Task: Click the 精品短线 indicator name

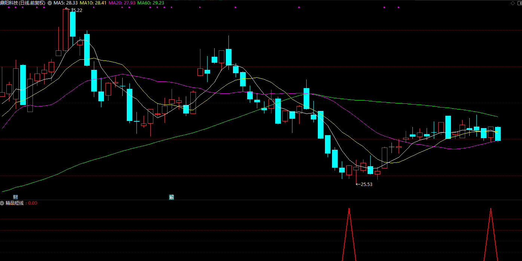Action: click(x=15, y=203)
